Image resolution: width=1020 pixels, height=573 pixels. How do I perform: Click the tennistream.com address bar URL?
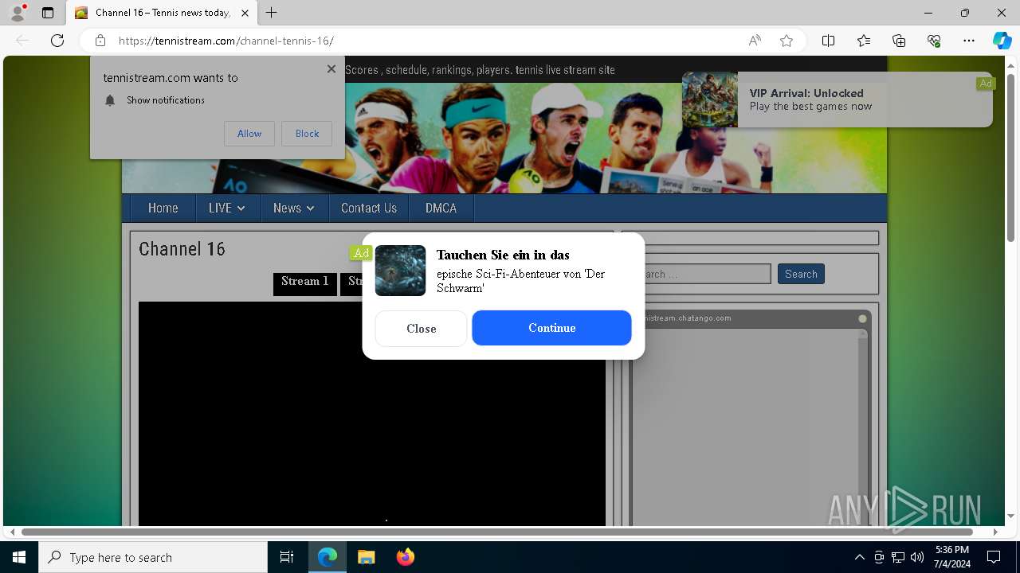(x=226, y=41)
